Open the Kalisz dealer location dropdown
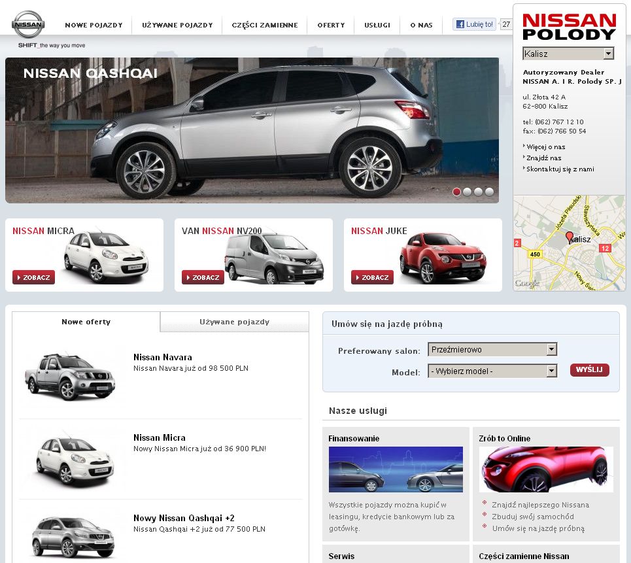The image size is (631, 563). coord(568,54)
